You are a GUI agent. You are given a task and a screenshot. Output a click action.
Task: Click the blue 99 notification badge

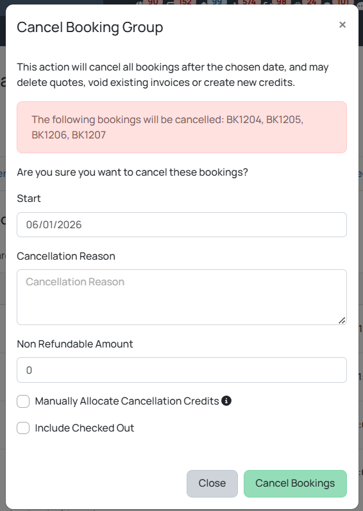pyautogui.click(x=216, y=2)
